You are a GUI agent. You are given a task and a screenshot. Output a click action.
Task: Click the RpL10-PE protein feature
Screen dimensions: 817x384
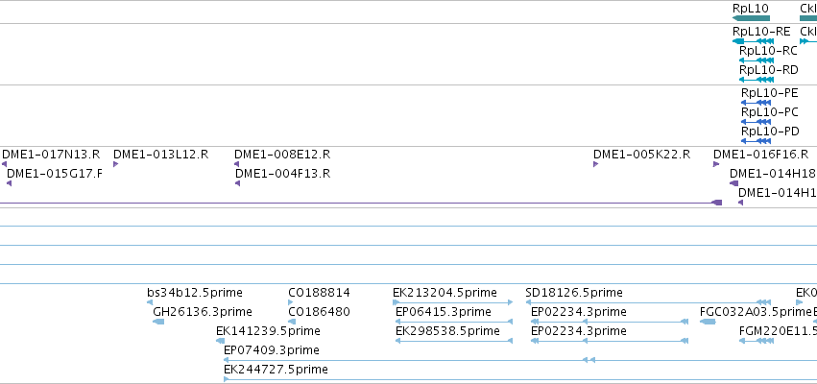(756, 103)
